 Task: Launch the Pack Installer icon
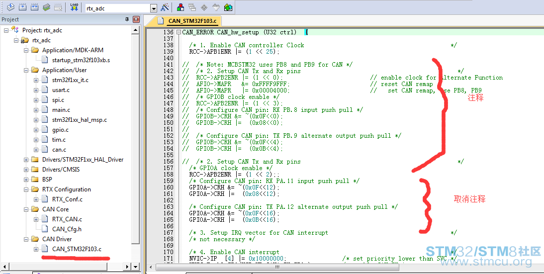pyautogui.click(x=228, y=7)
